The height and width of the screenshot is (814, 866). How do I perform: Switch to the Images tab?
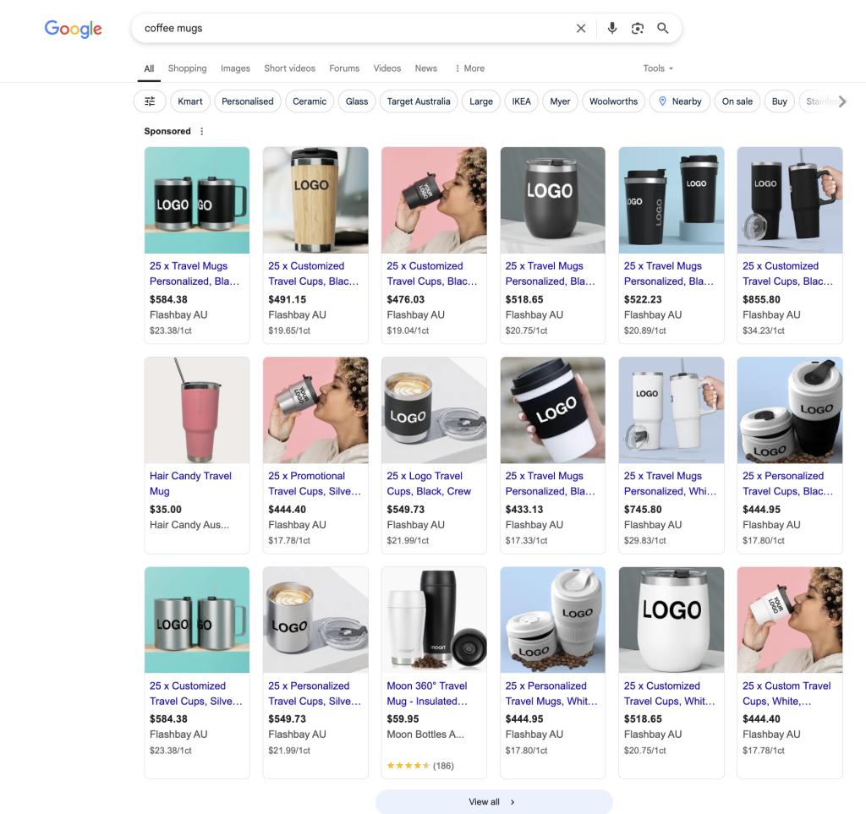235,68
